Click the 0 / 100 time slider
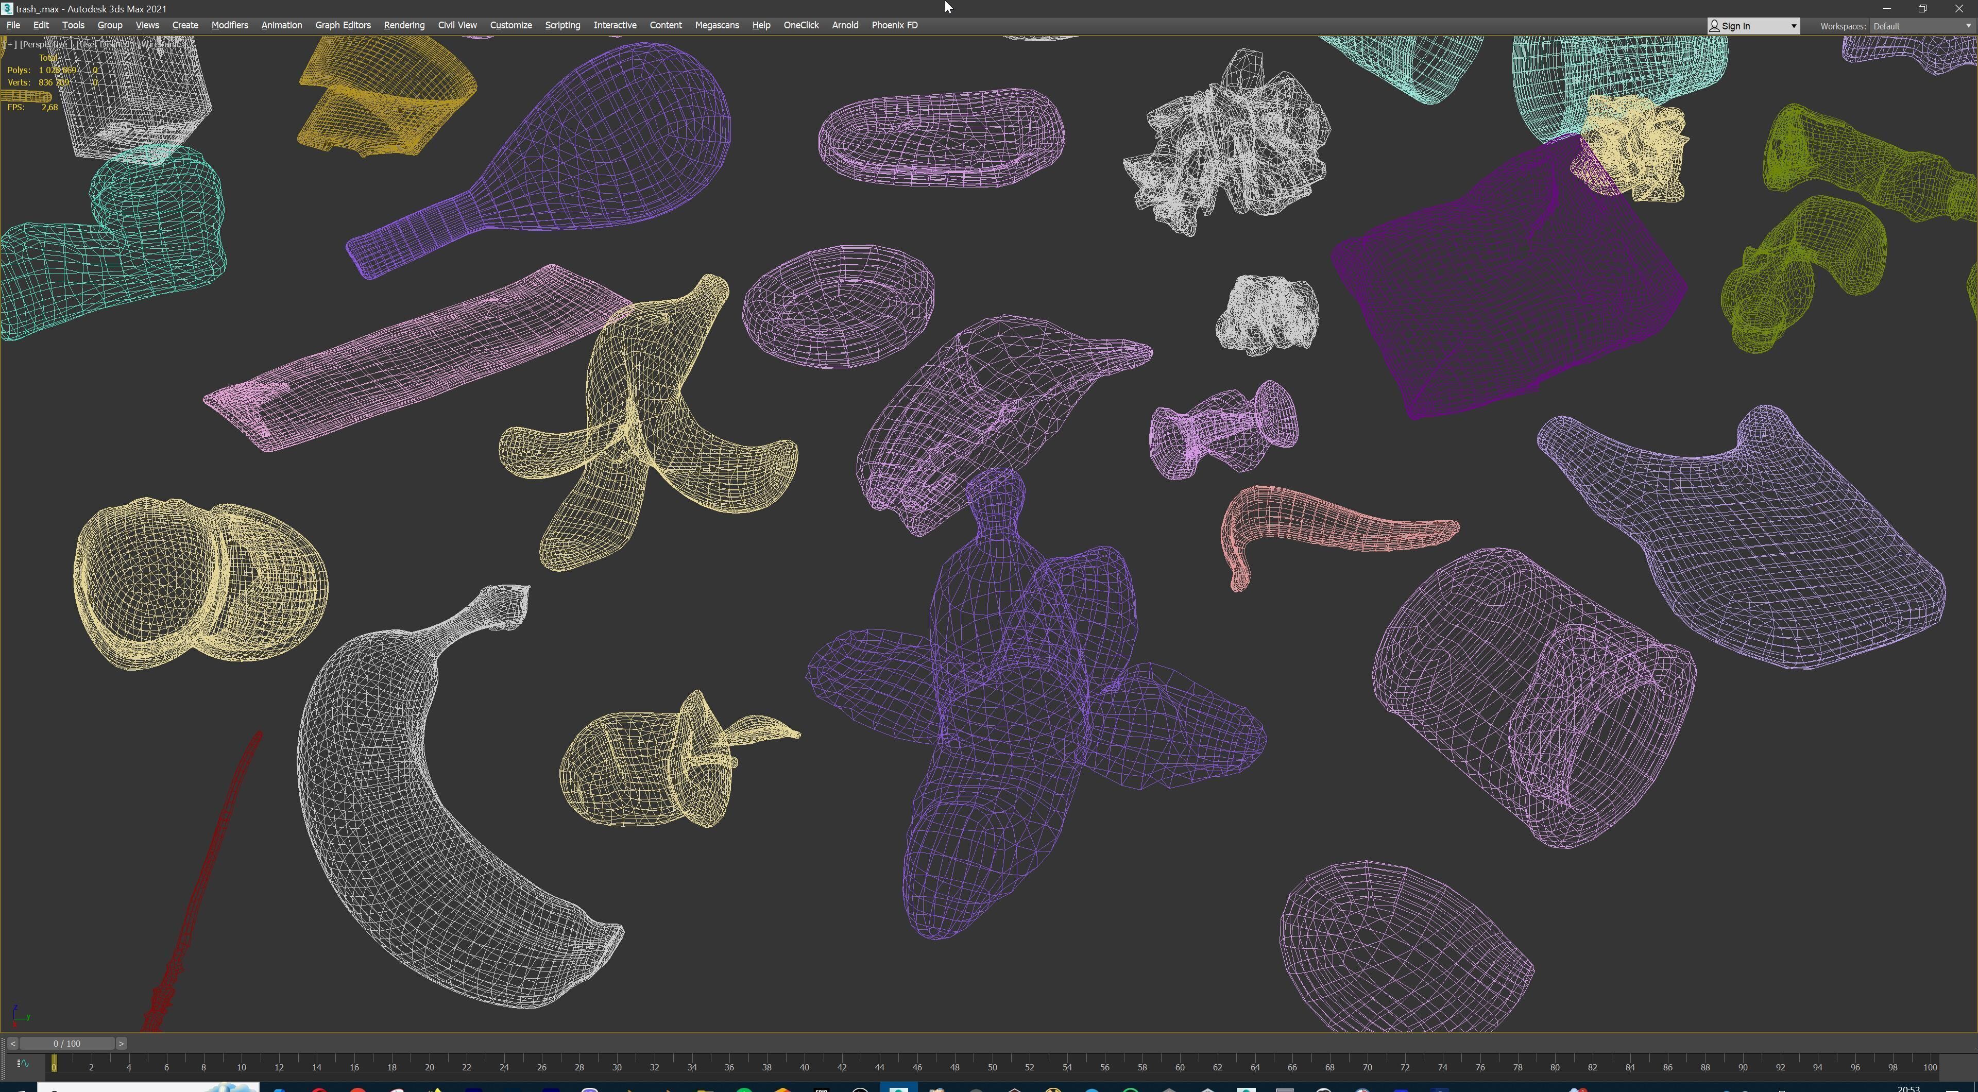 point(67,1044)
